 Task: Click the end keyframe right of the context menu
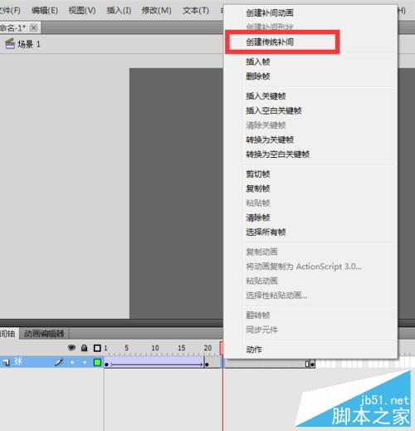312,365
